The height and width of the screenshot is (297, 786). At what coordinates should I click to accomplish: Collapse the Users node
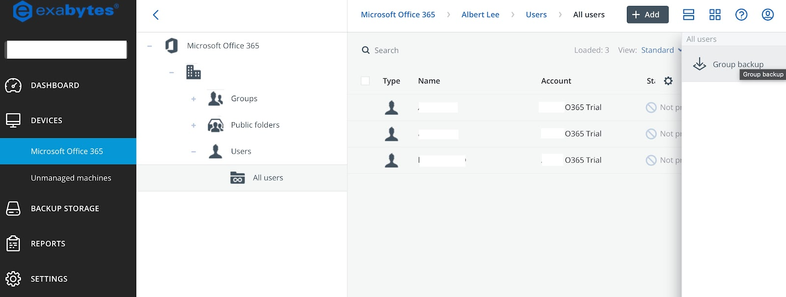pos(194,152)
